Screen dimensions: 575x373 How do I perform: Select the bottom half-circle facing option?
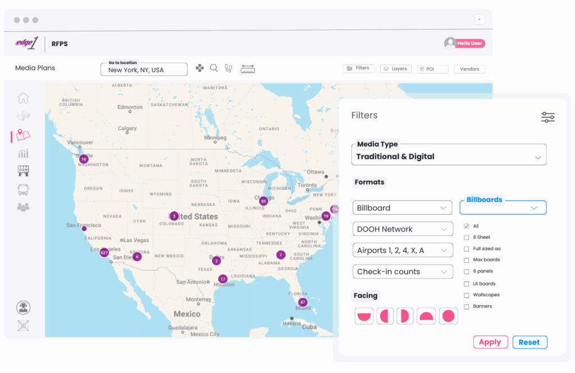(364, 316)
